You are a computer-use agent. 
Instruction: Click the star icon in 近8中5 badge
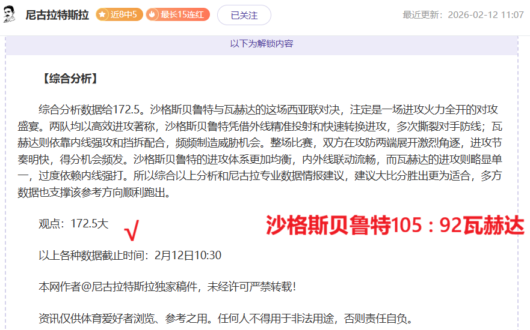(103, 15)
